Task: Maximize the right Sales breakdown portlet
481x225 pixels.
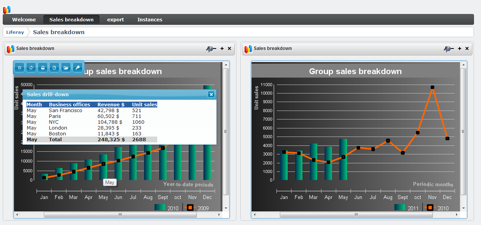Action: [460, 48]
